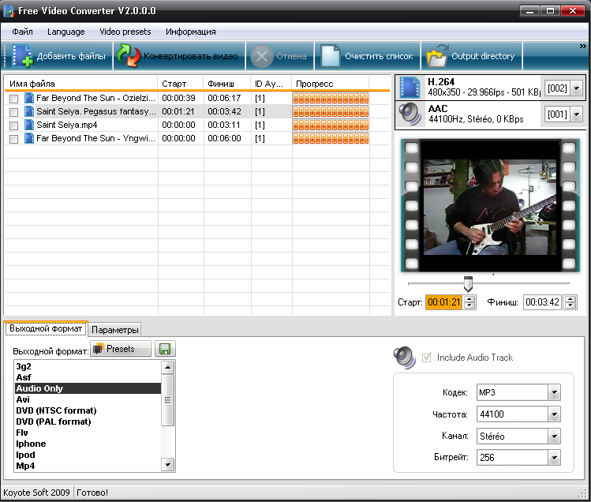This screenshot has width=591, height=502.
Task: Toggle Include Audio Track checkbox
Action: (x=426, y=358)
